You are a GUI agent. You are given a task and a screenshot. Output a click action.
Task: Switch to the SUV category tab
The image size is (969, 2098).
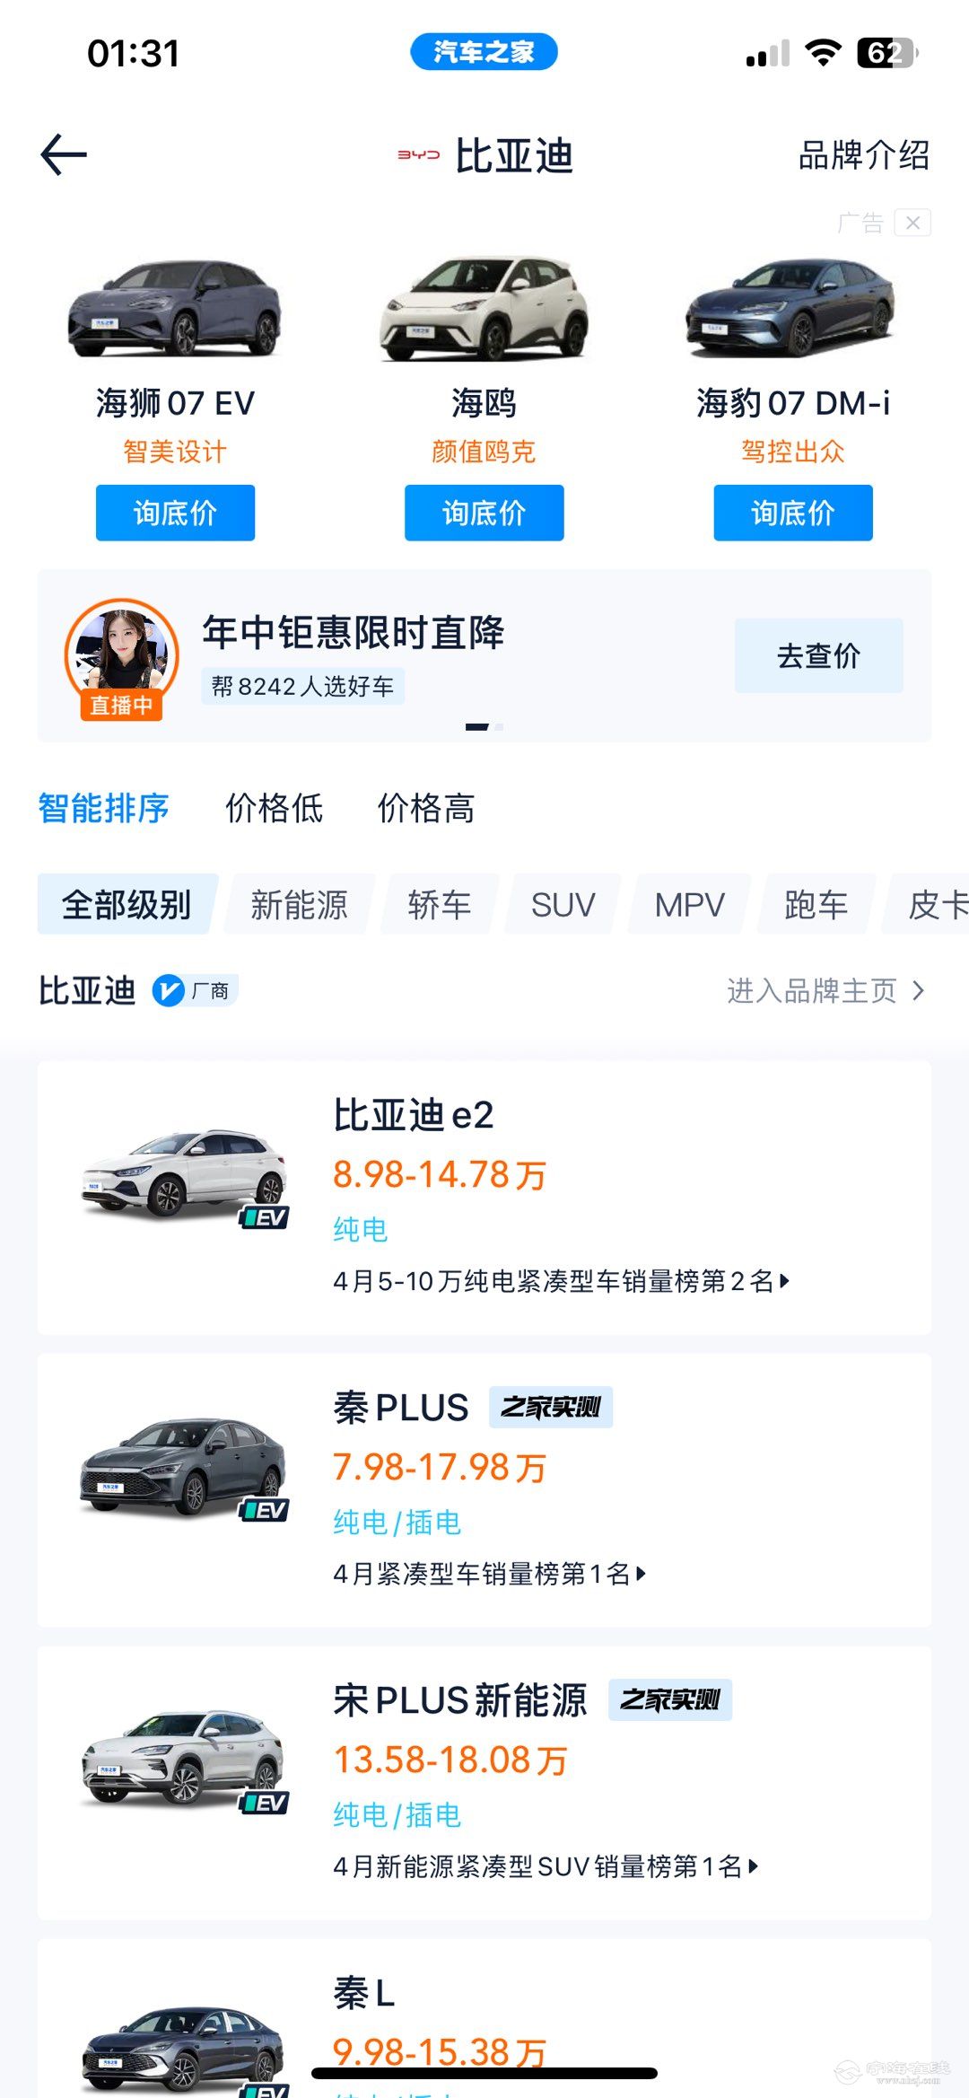click(x=563, y=905)
